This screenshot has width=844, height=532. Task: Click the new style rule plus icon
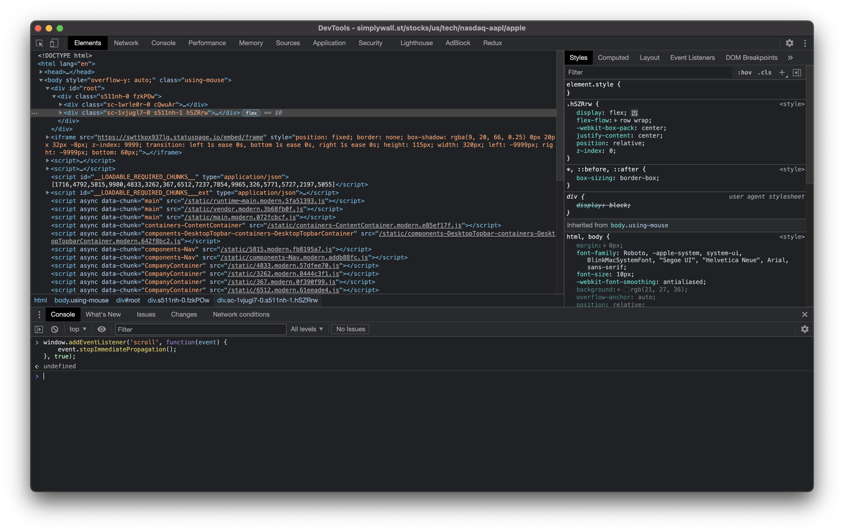coord(782,72)
